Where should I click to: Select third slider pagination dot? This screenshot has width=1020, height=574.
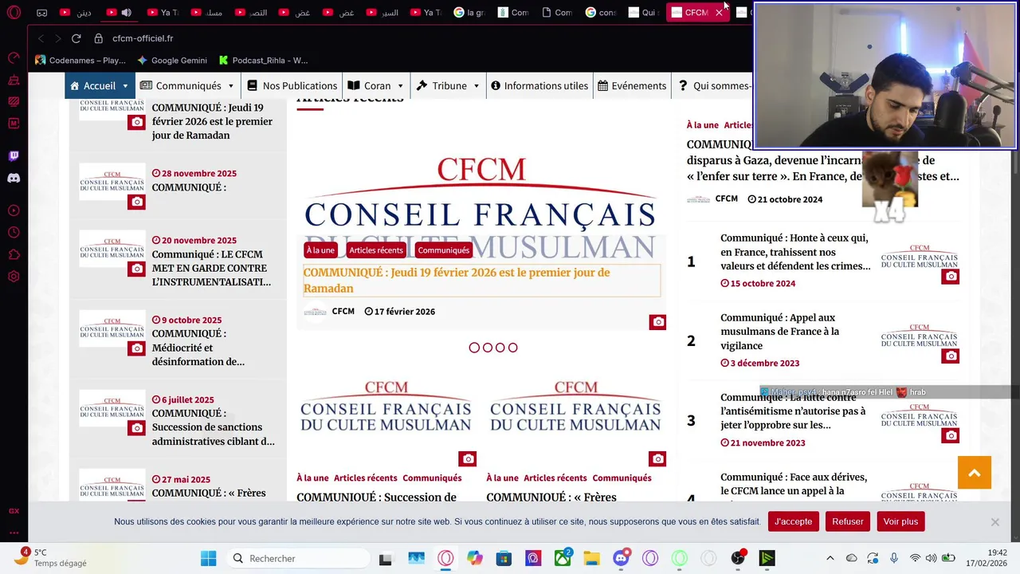point(500,348)
